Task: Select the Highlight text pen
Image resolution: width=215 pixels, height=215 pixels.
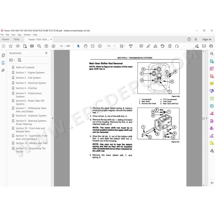Action: pos(148,46)
